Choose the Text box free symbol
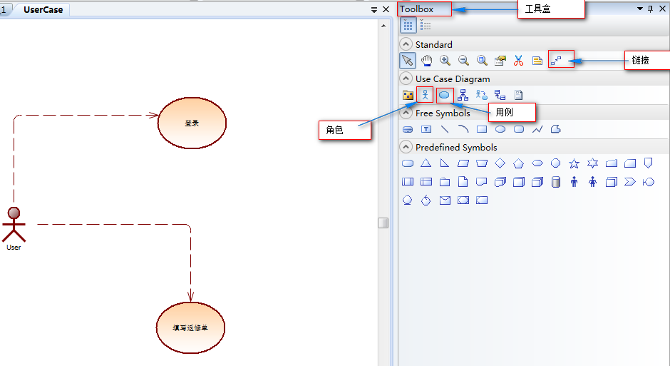Viewport: 670px width, 366px height. click(x=426, y=129)
